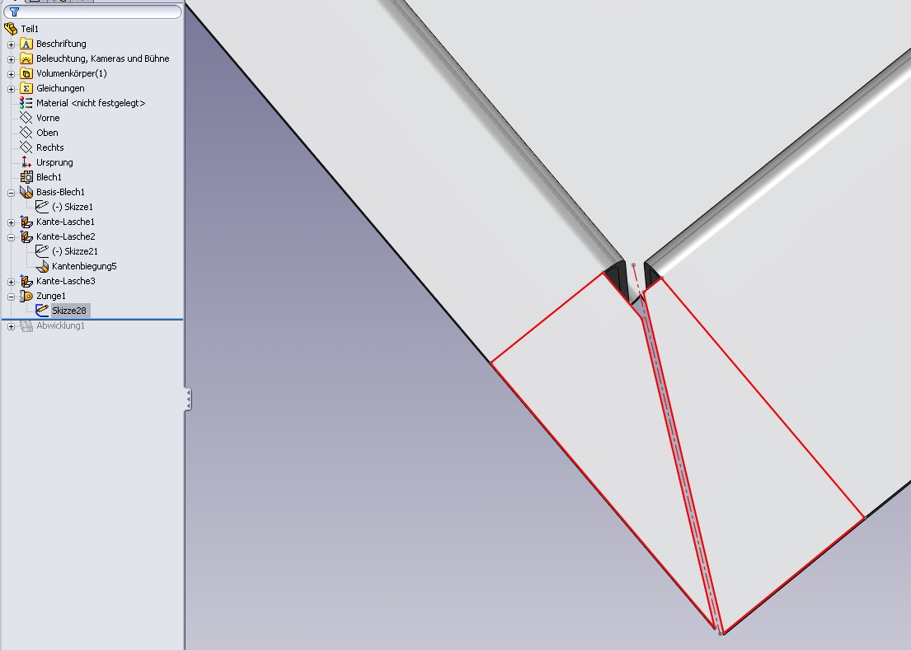Viewport: 911px width, 650px height.
Task: Click the Kante-Lasche3 edge flange icon
Action: pos(26,281)
